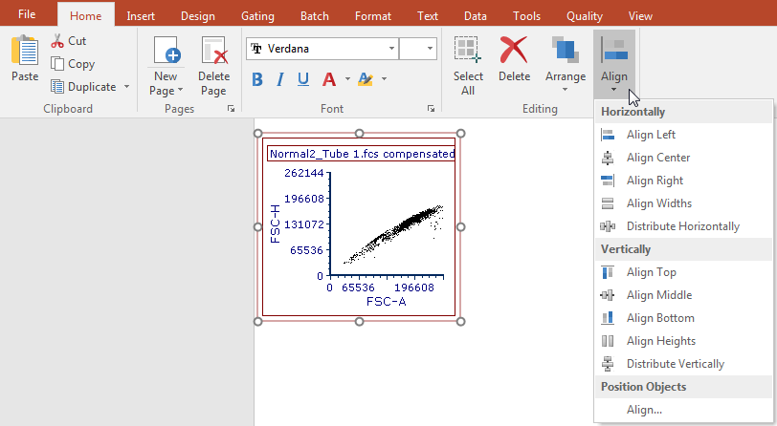Expand the Duplicate dropdown arrow
This screenshot has width=777, height=426.
click(126, 87)
